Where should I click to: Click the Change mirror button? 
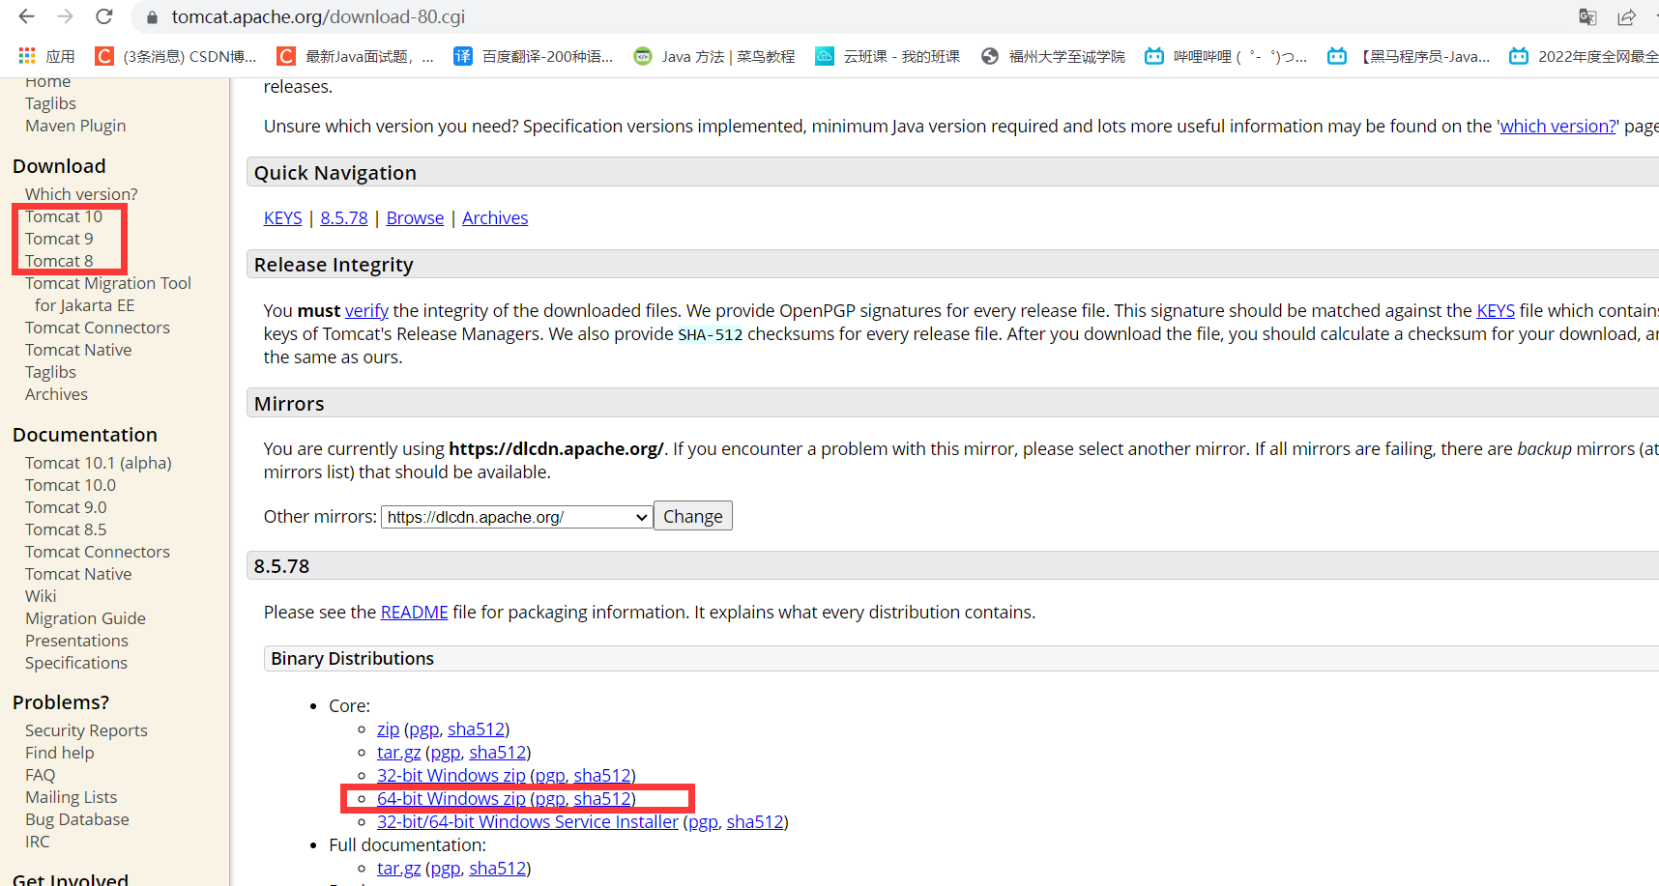pyautogui.click(x=693, y=516)
